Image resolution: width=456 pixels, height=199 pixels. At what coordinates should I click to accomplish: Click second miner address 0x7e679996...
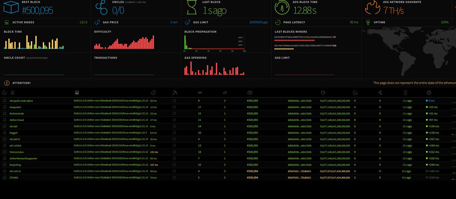[x=304, y=45]
